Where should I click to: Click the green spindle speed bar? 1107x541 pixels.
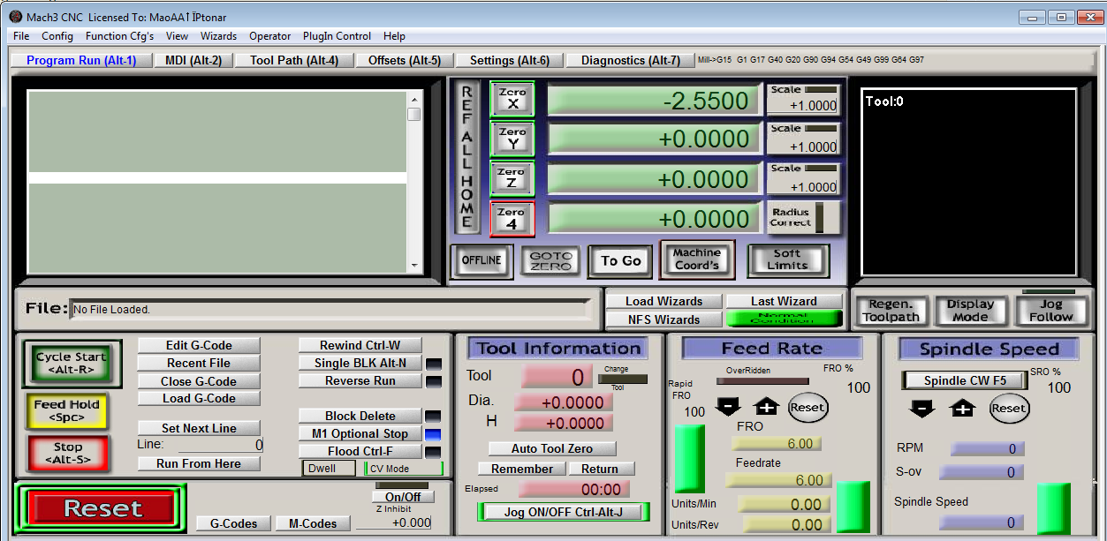[x=1053, y=508]
